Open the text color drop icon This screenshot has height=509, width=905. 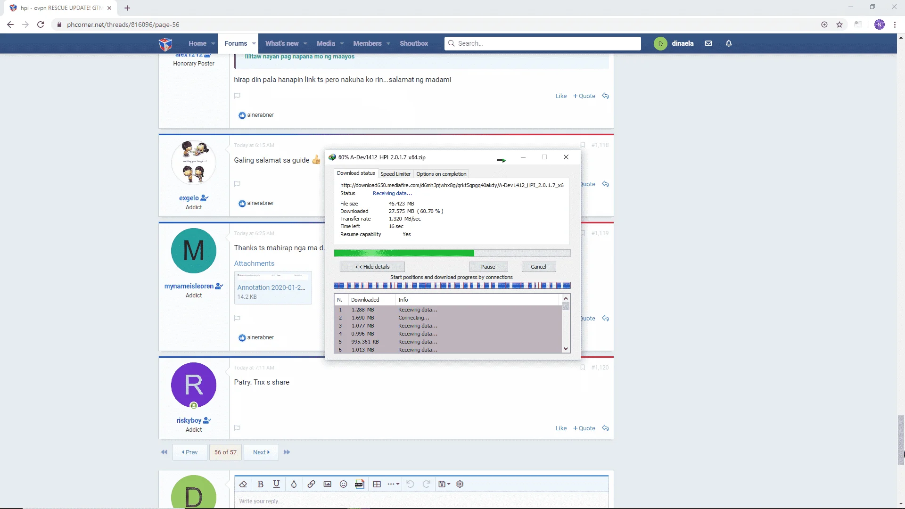294,484
